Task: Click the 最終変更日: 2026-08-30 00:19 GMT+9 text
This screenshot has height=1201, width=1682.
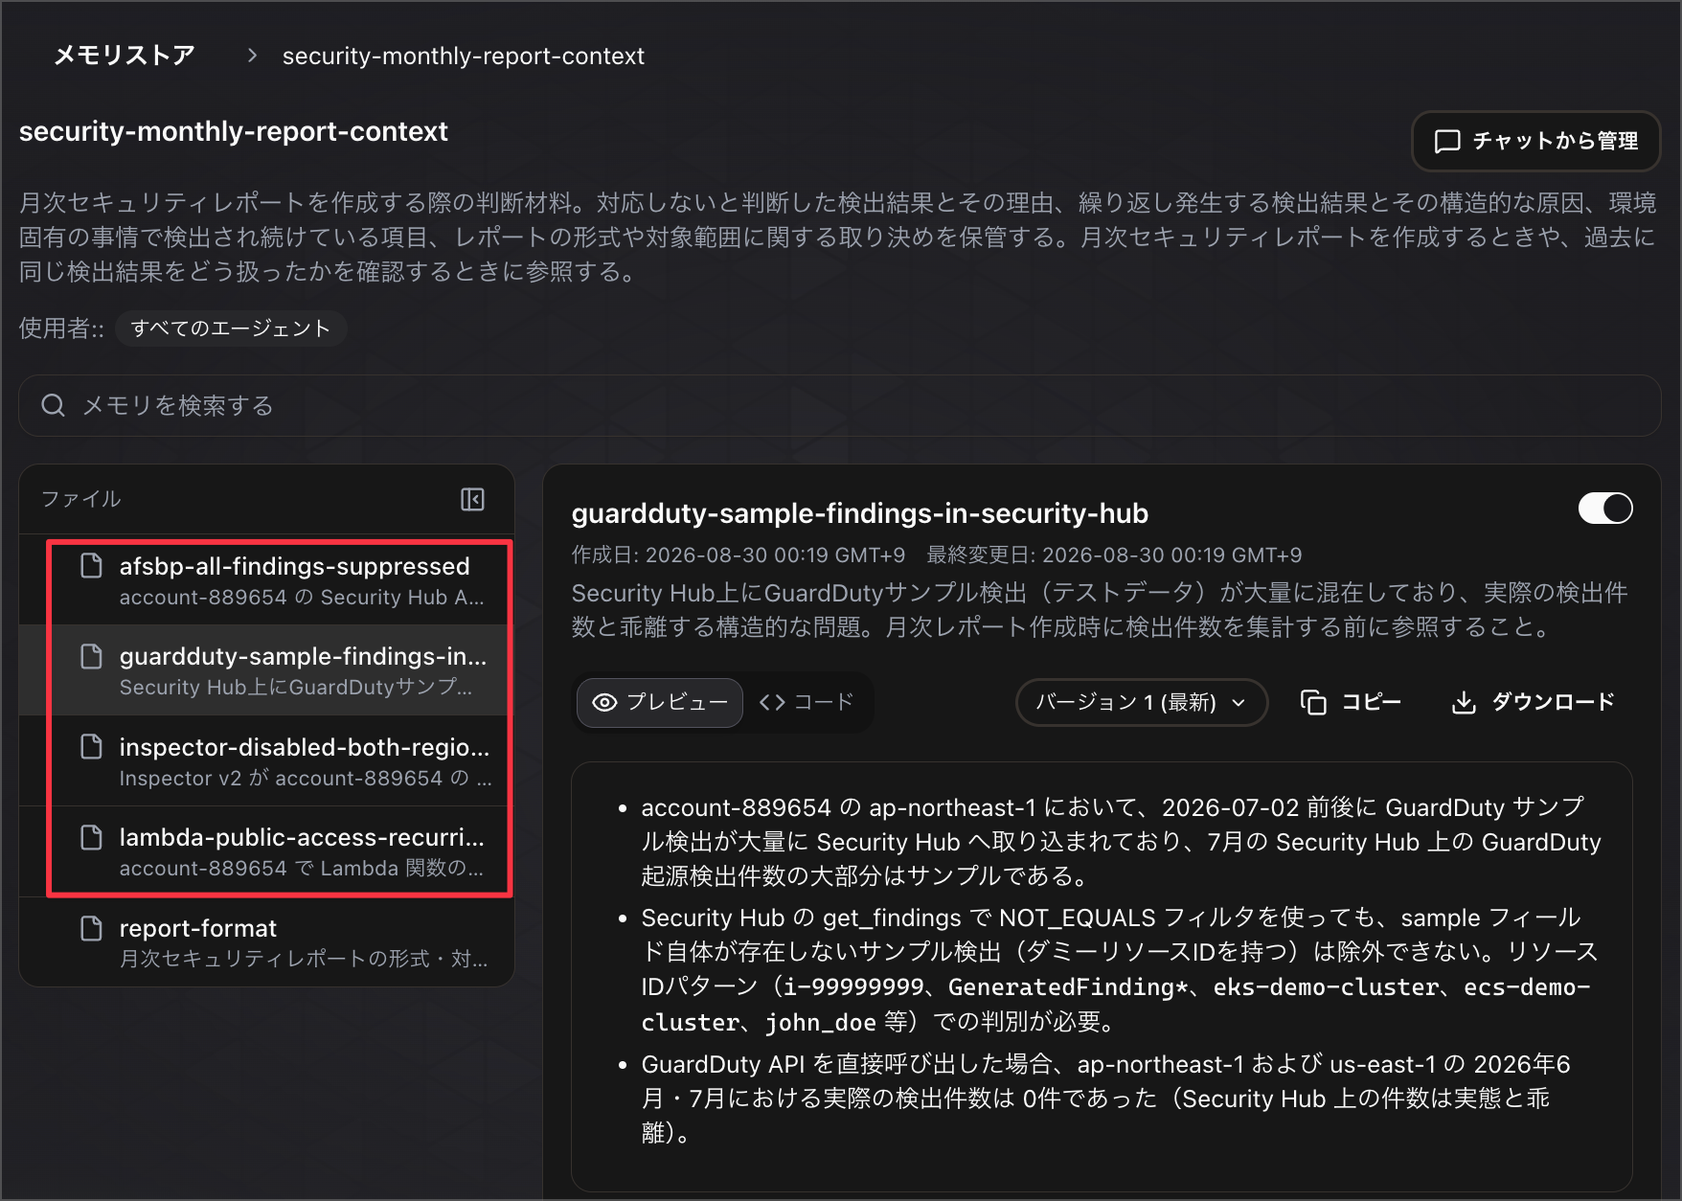Action: tap(1114, 555)
